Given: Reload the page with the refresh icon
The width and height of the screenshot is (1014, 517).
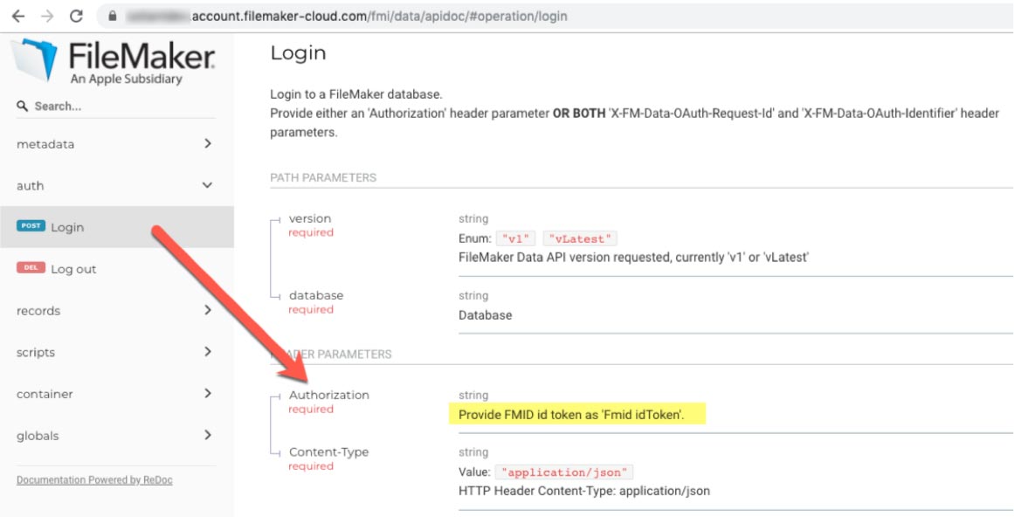Looking at the screenshot, I should click(76, 16).
